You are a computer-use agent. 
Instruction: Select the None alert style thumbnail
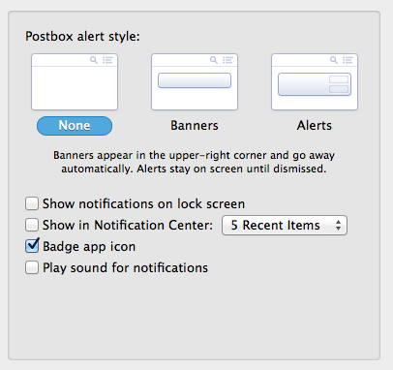tap(75, 82)
